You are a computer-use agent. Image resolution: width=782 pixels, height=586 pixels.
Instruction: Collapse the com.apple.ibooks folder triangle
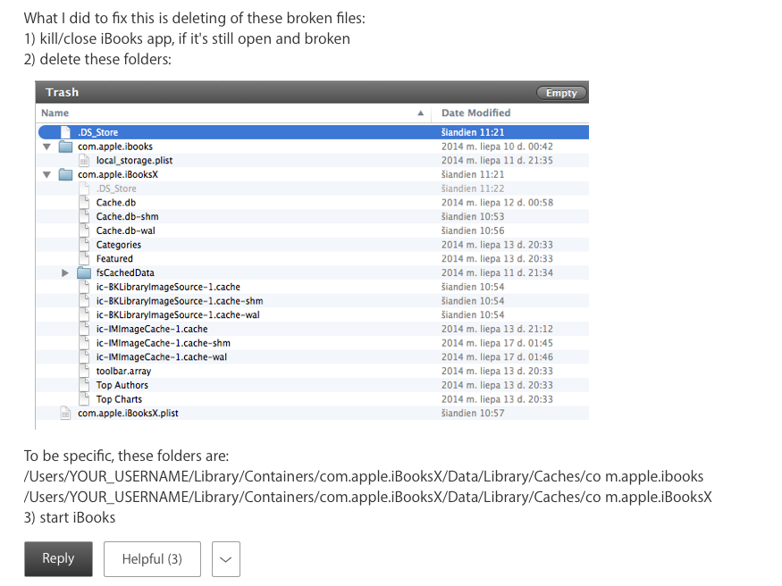click(x=46, y=146)
